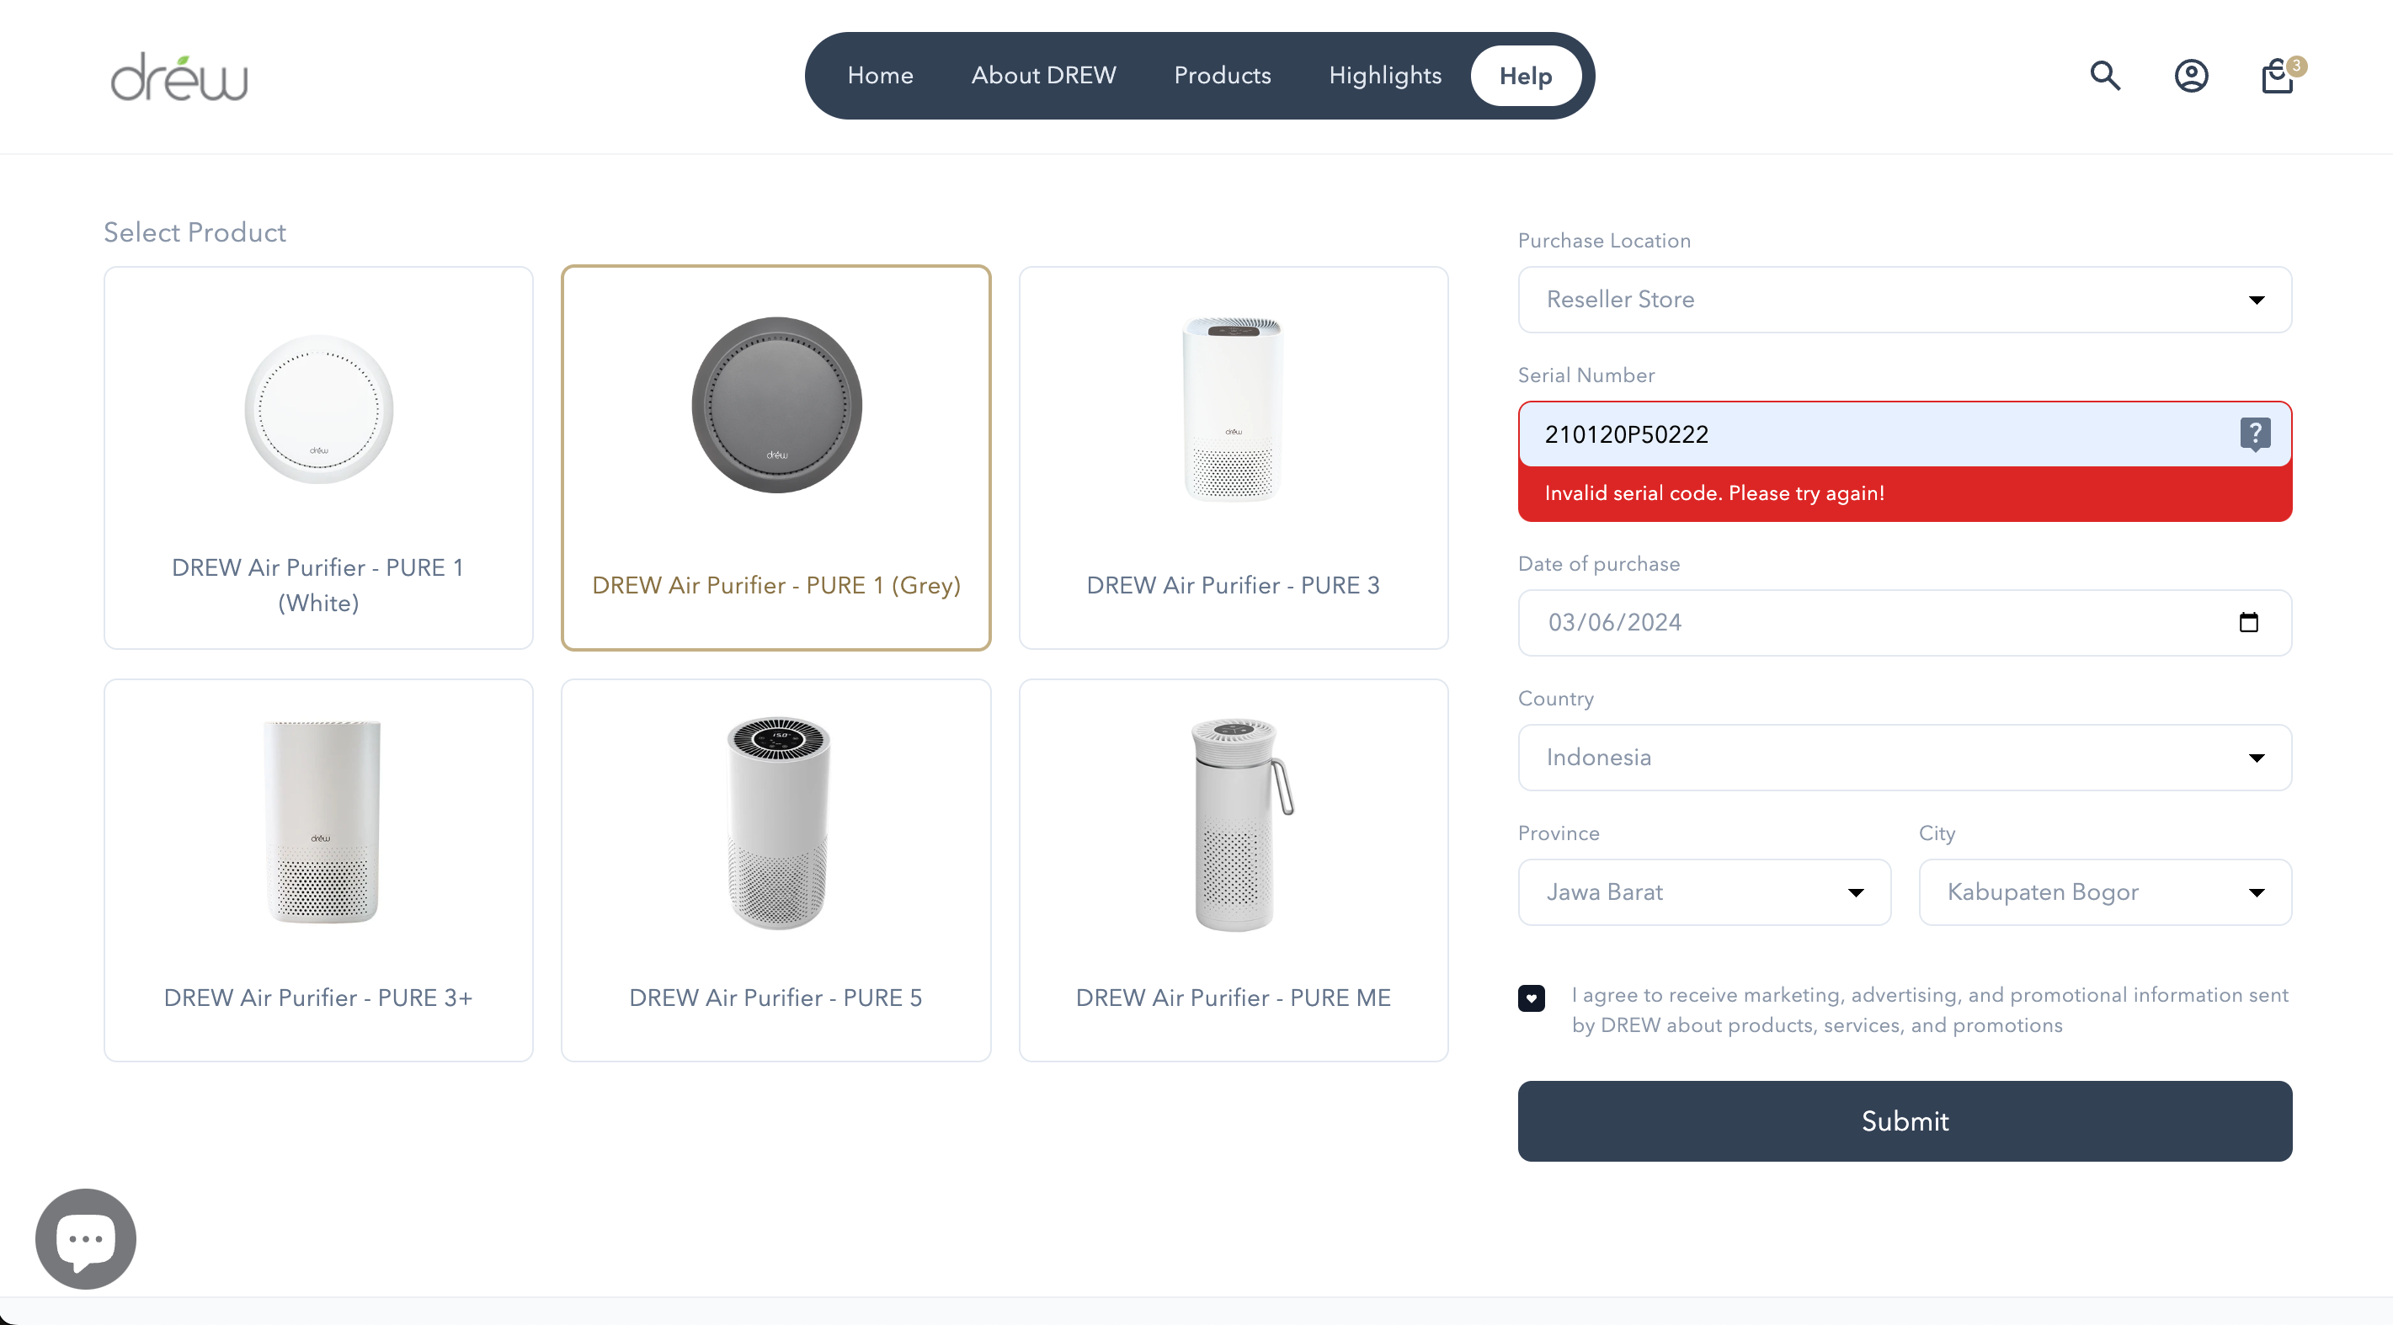Open the City dropdown Kabupaten Bogor
Viewport: 2393px width, 1325px height.
[x=2104, y=892]
